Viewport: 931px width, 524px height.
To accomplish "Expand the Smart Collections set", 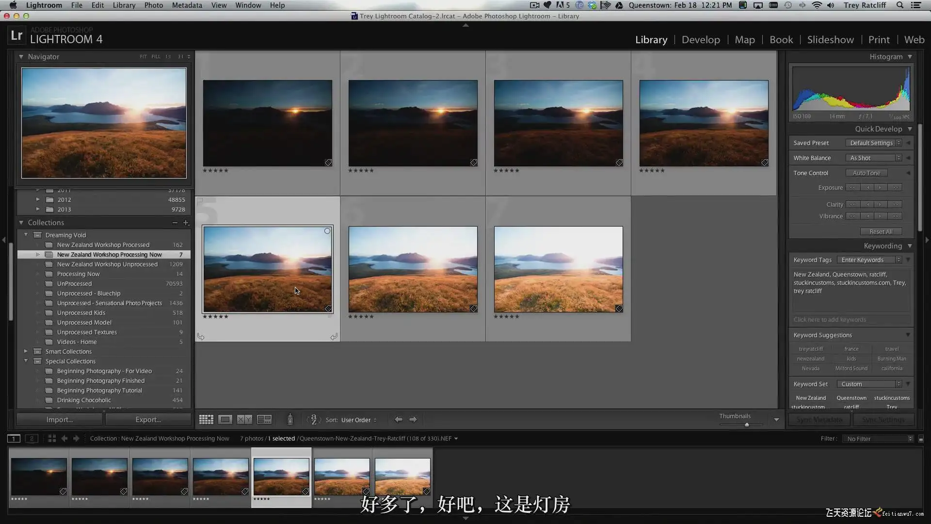I will [26, 351].
